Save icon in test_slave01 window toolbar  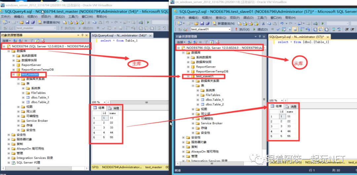(x=202, y=24)
